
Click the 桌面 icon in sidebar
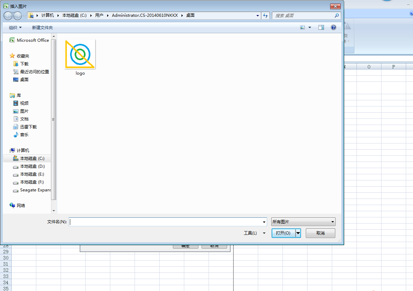pos(16,79)
